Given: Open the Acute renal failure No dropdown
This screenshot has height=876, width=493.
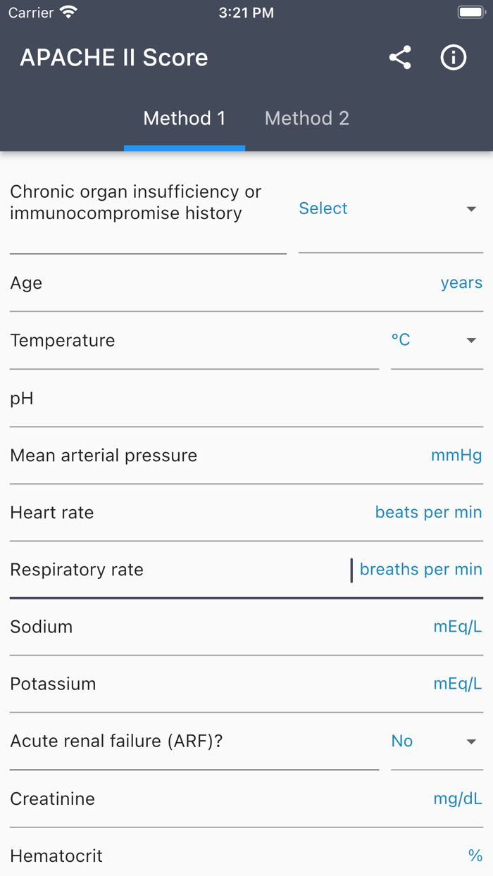Looking at the screenshot, I should click(x=436, y=742).
